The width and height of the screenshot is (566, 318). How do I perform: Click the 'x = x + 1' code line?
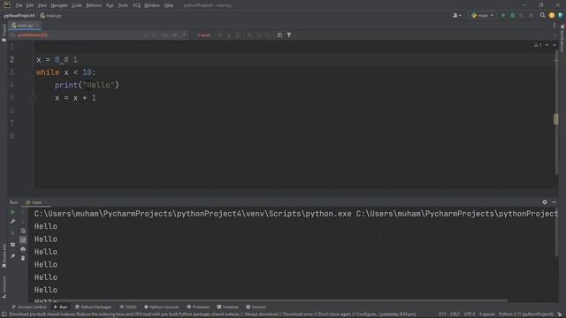pos(75,98)
